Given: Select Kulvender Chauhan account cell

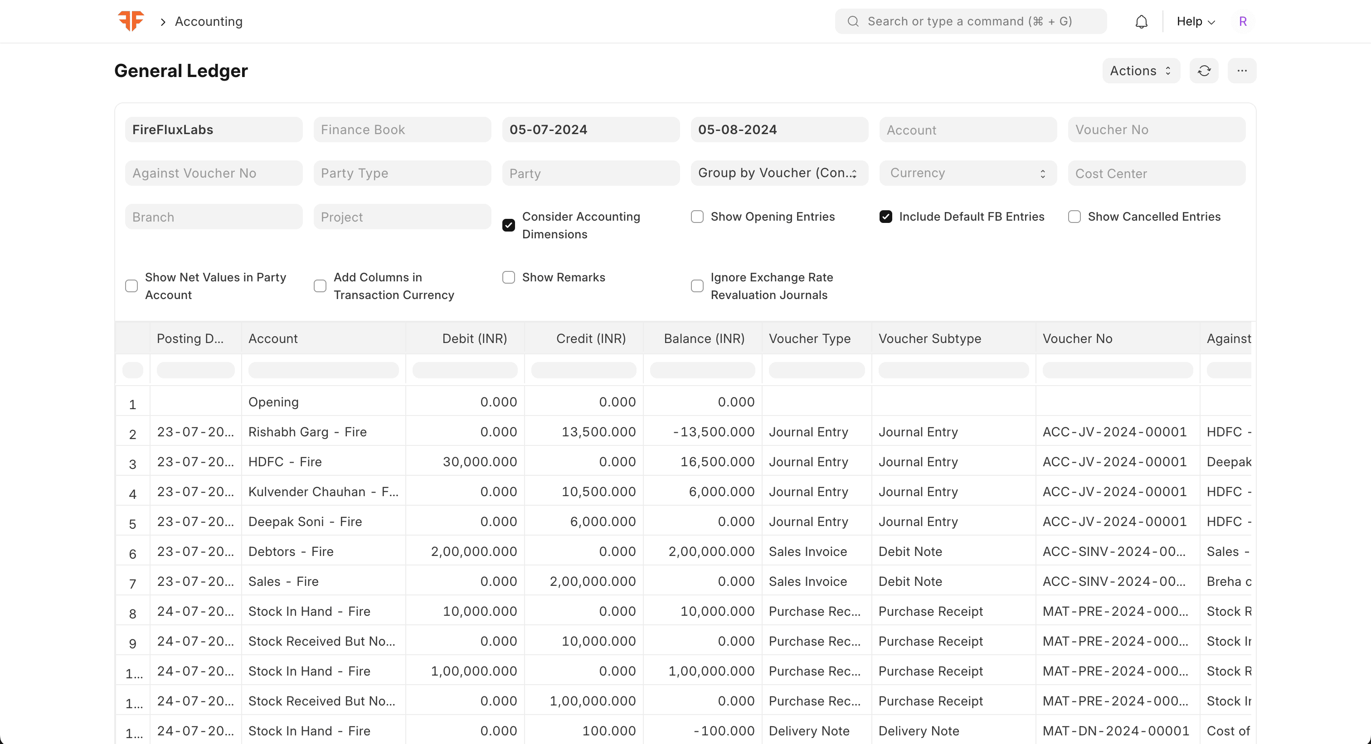Looking at the screenshot, I should point(323,491).
